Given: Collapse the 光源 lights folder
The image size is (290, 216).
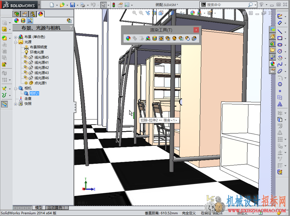Looking at the screenshot, I should 15,42.
